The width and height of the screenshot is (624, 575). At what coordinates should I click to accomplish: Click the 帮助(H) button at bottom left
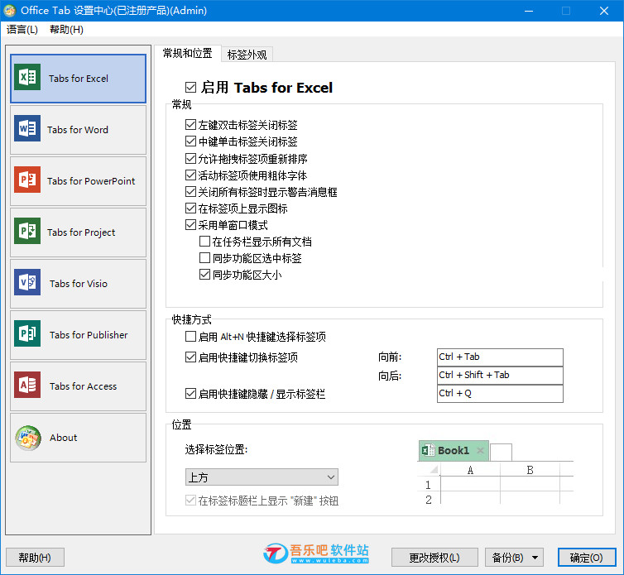[35, 558]
